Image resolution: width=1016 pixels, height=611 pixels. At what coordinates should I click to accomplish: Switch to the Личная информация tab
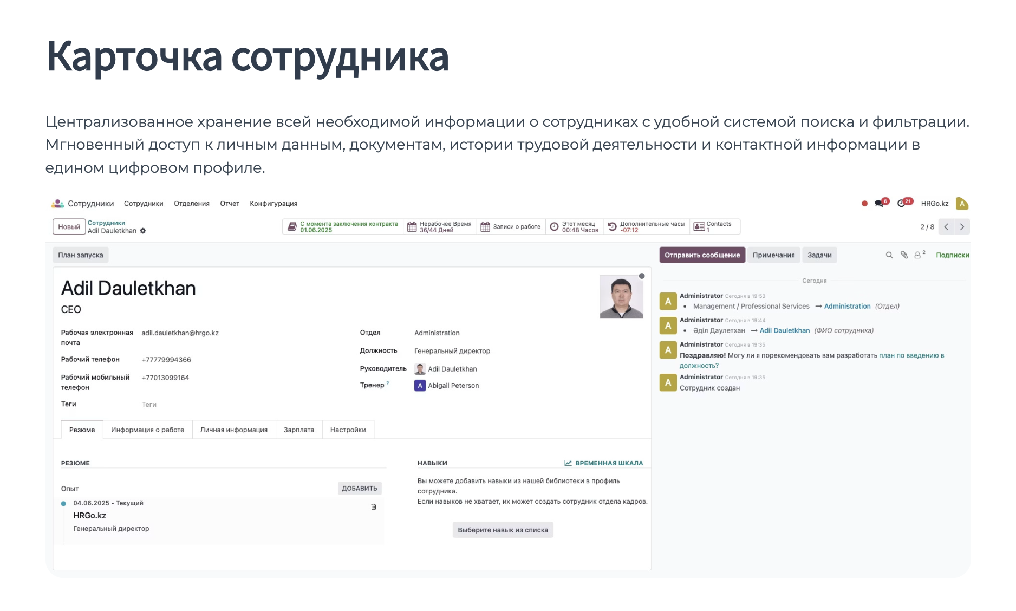(x=233, y=430)
